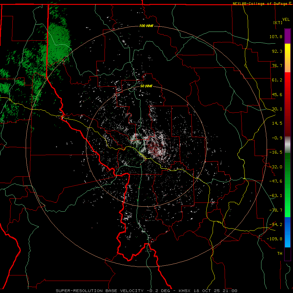Click the KMSX radar site identifier
Image resolution: width=293 pixels, height=293 pixels.
pyautogui.click(x=185, y=291)
